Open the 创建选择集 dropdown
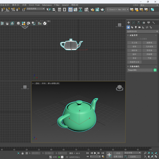The image size is (159, 159). 36,9
